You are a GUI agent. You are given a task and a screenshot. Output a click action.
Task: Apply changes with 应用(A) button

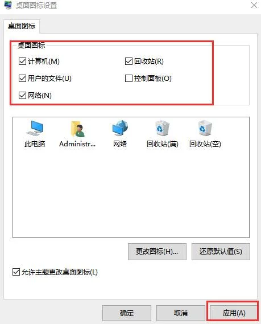(x=234, y=313)
